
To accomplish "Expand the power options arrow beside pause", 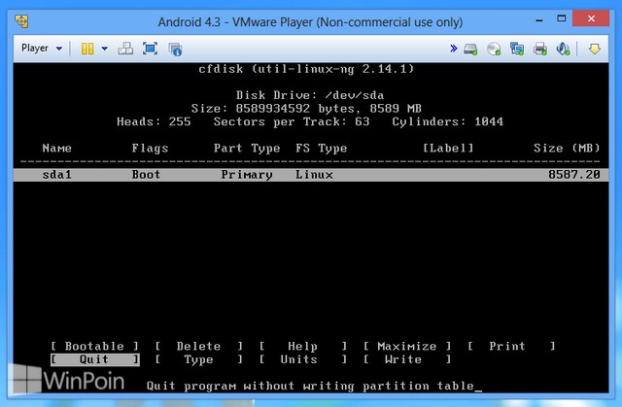I will coord(104,49).
